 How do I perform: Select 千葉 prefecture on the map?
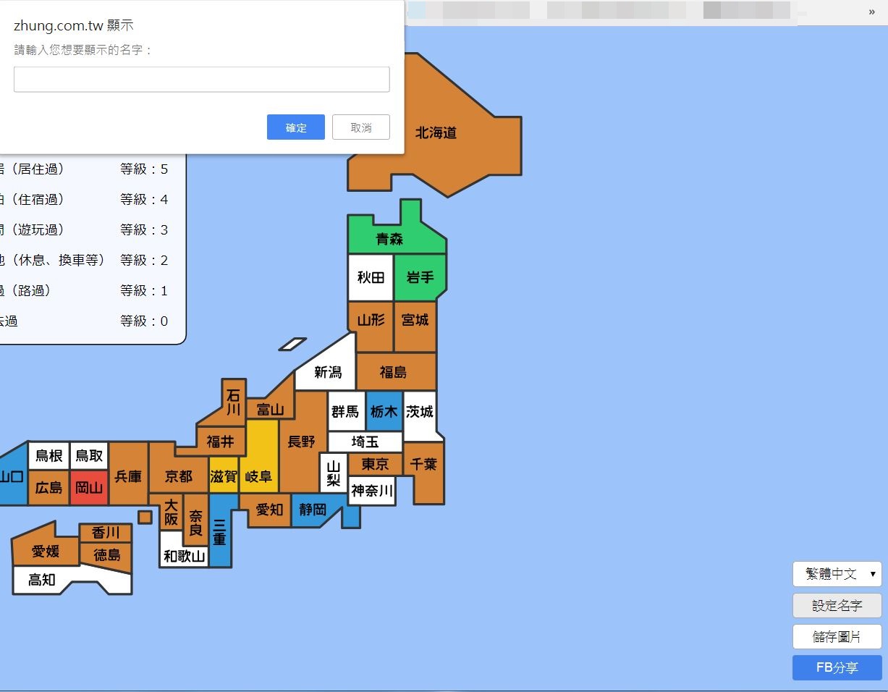tap(424, 465)
